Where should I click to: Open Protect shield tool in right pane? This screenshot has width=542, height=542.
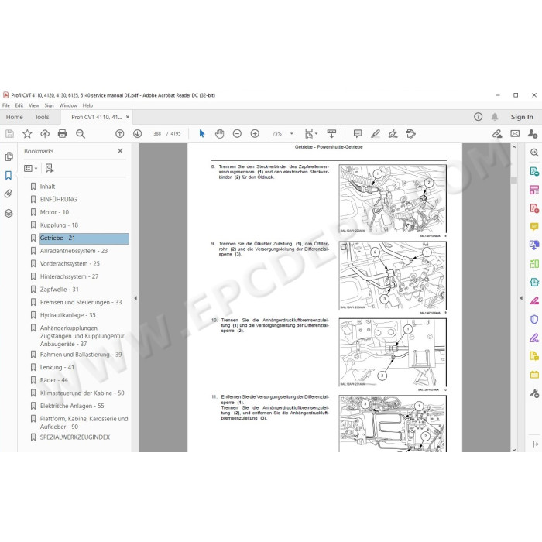534,319
